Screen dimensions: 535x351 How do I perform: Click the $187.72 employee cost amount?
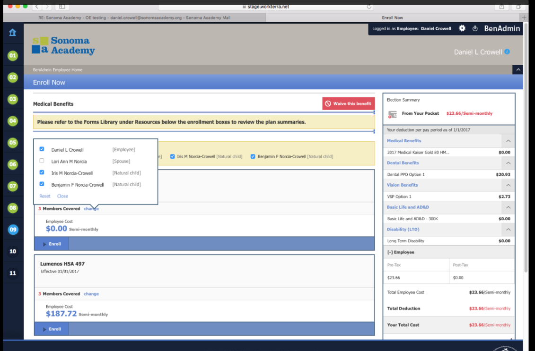click(x=61, y=314)
